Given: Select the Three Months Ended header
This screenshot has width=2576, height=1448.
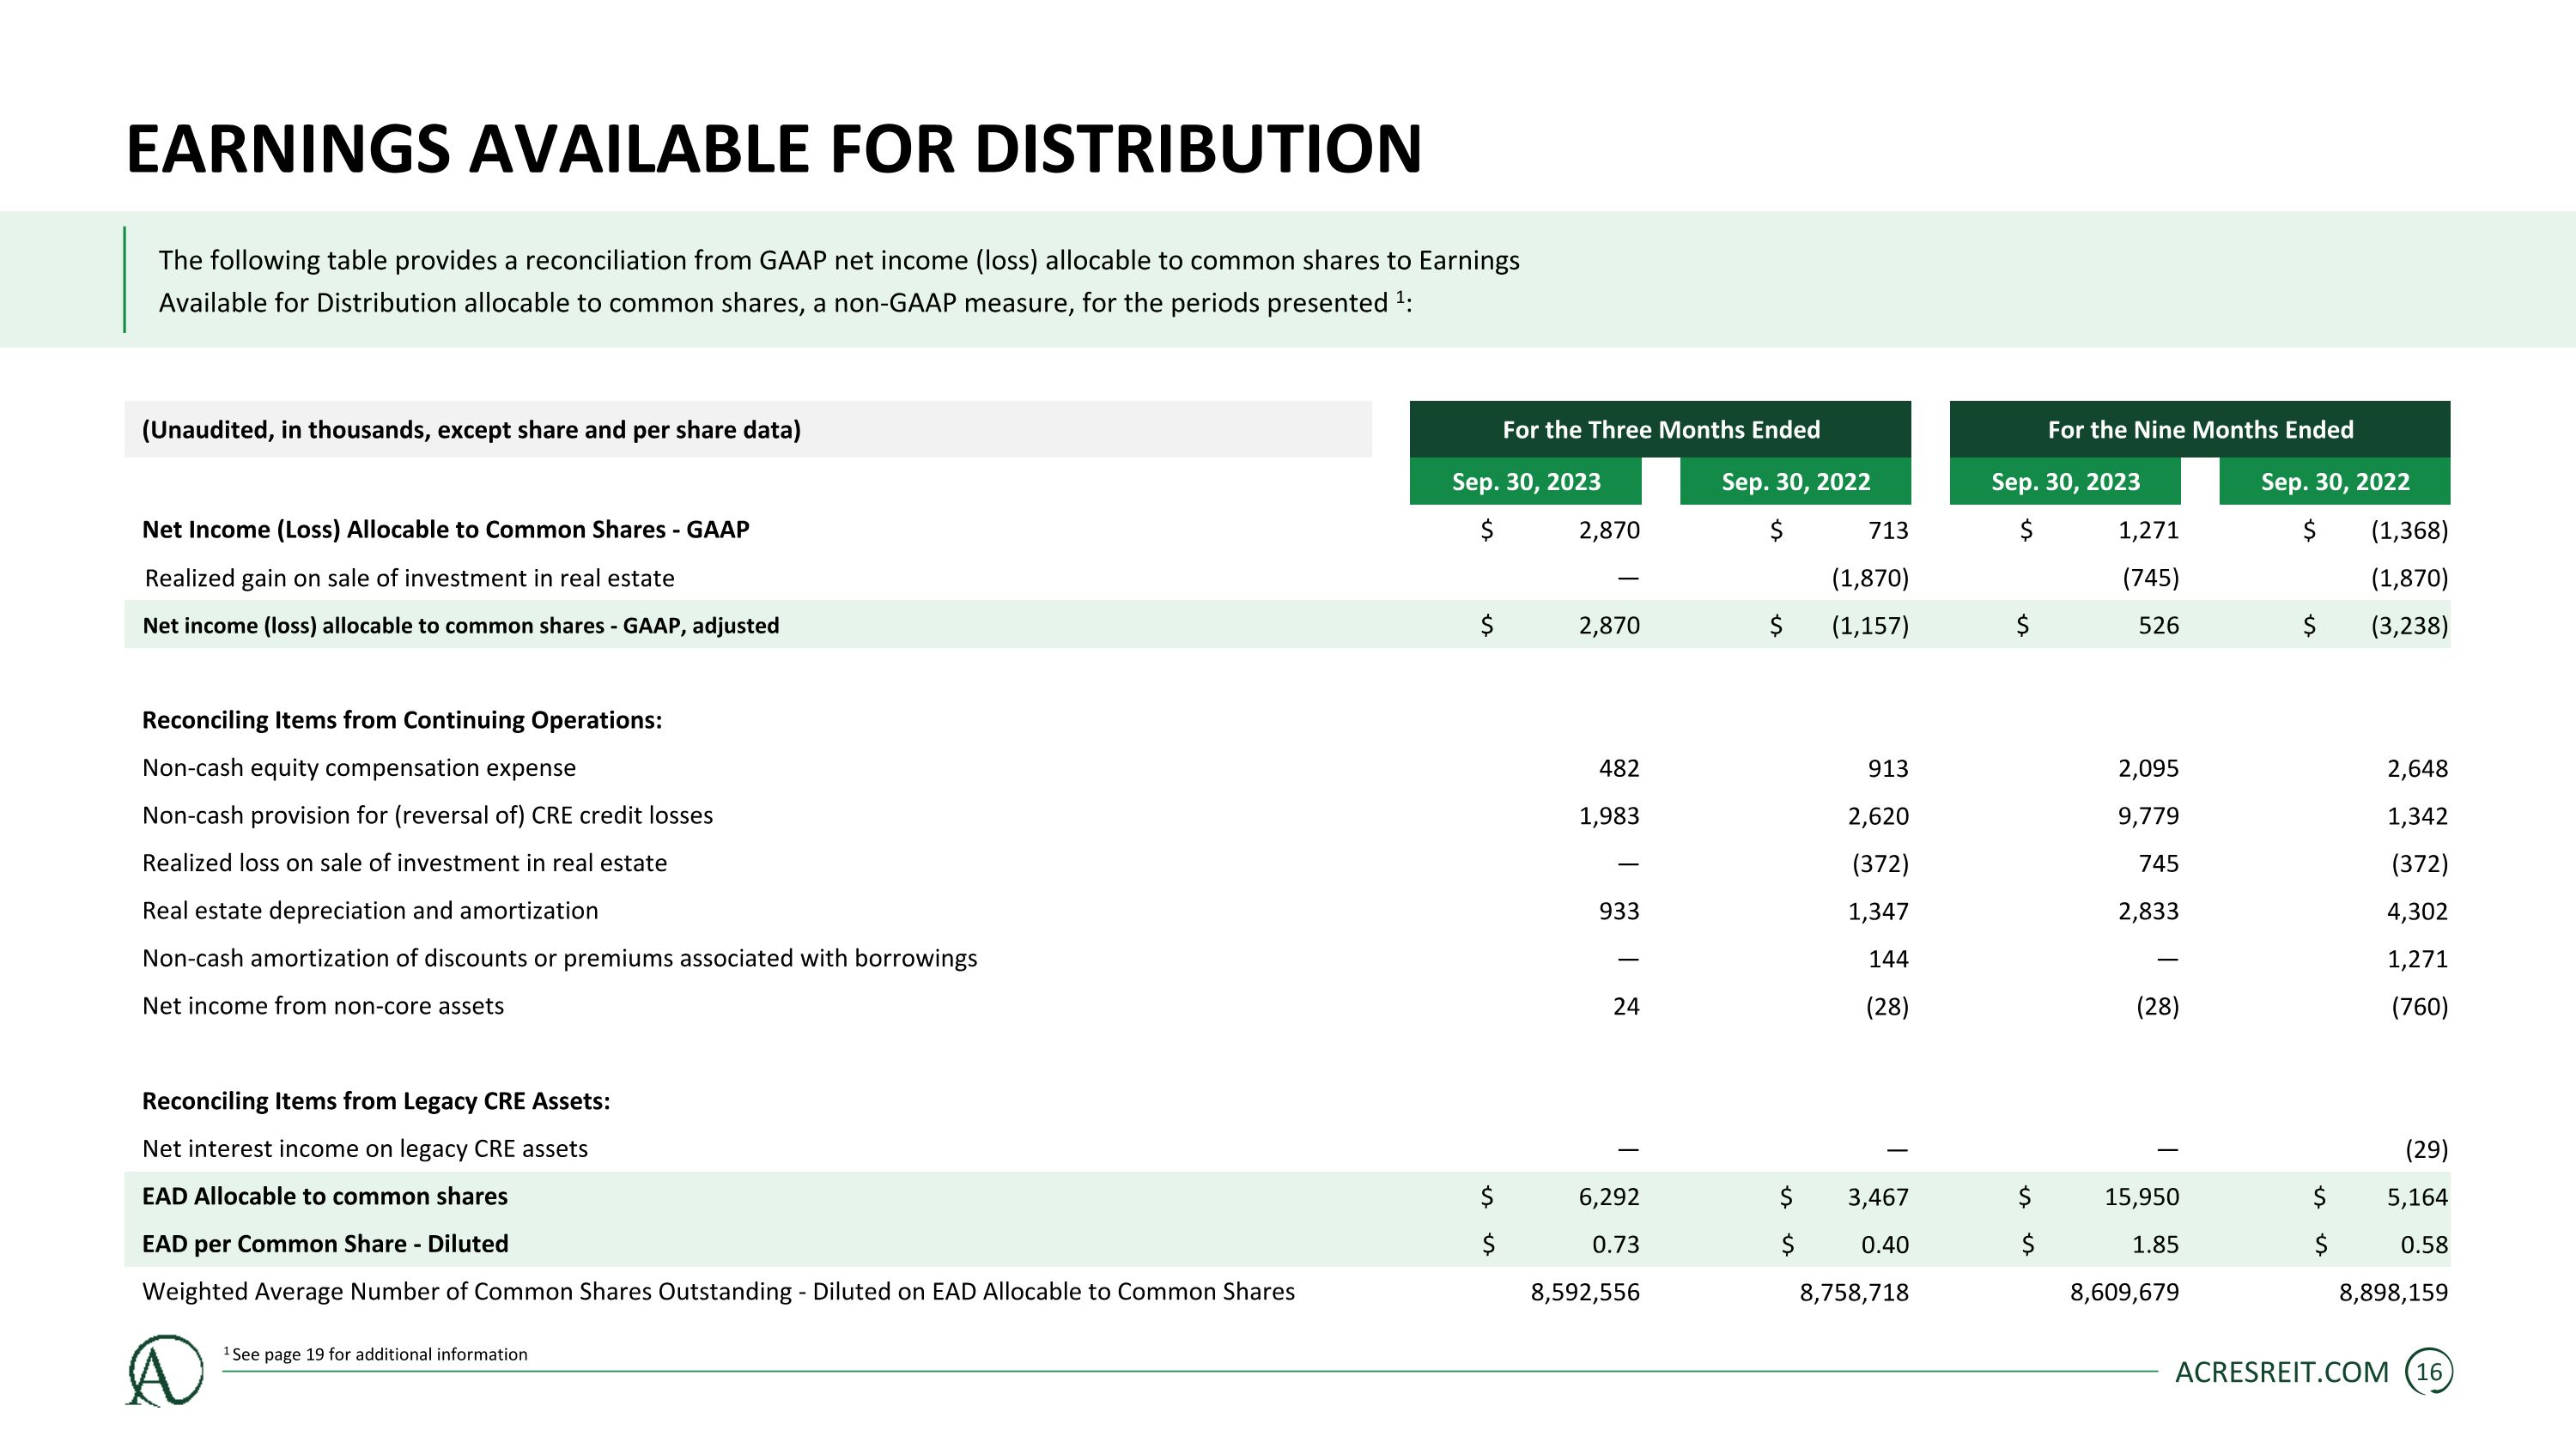Looking at the screenshot, I should pos(1660,430).
